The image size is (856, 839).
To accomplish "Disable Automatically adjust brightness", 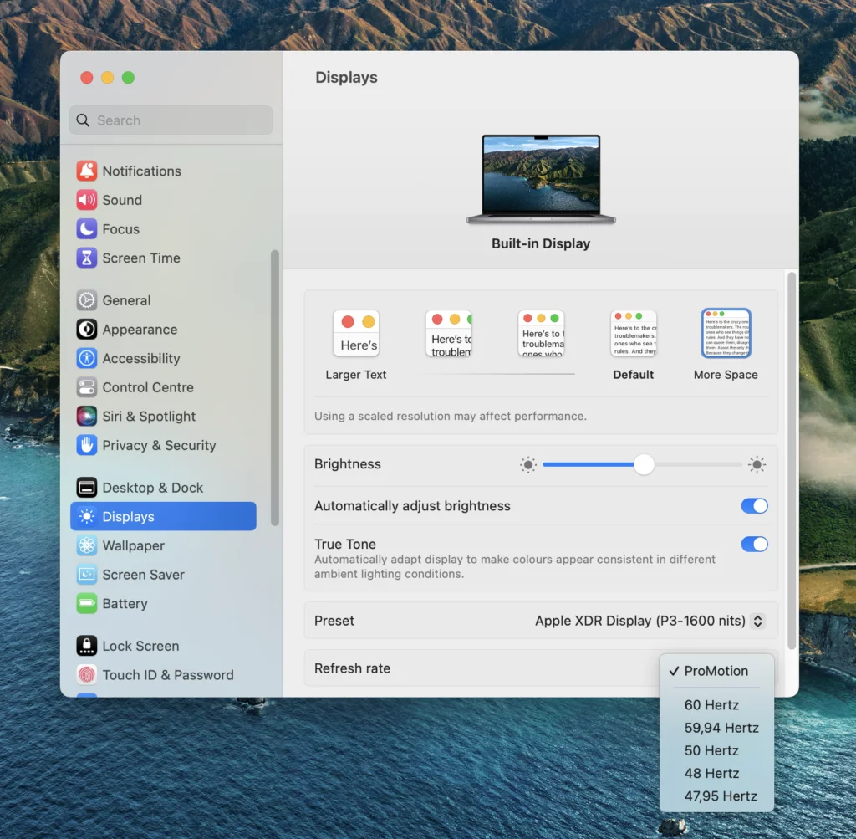I will click(x=754, y=506).
